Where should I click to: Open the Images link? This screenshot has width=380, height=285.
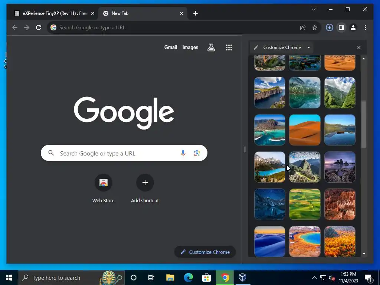pyautogui.click(x=190, y=47)
